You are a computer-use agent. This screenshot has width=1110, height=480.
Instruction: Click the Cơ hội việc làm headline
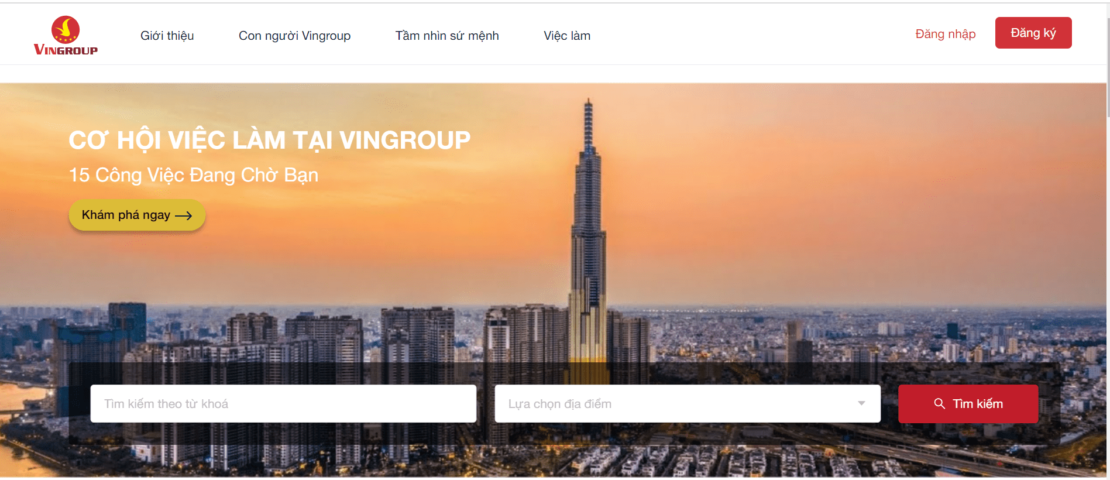(x=269, y=140)
